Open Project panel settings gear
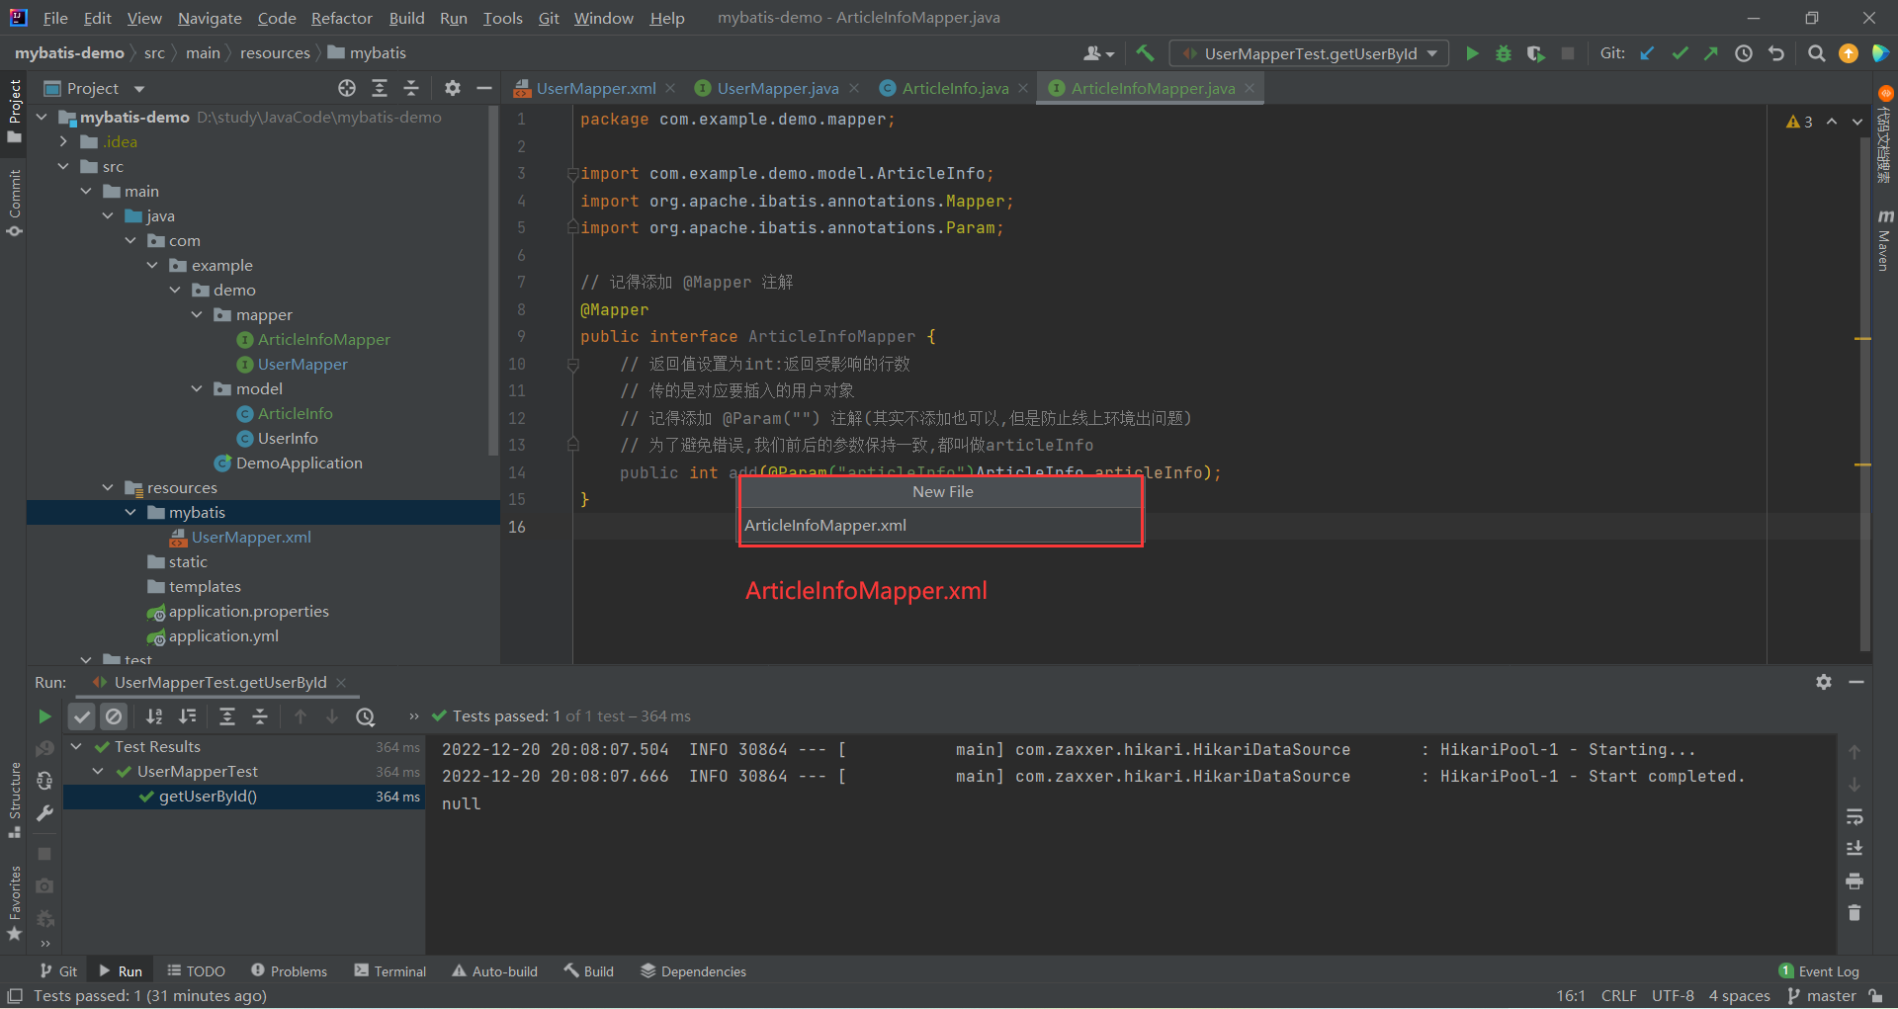Image resolution: width=1898 pixels, height=1009 pixels. click(x=453, y=88)
